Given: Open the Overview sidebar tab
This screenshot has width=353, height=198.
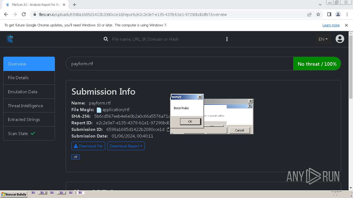Looking at the screenshot, I should [x=29, y=64].
